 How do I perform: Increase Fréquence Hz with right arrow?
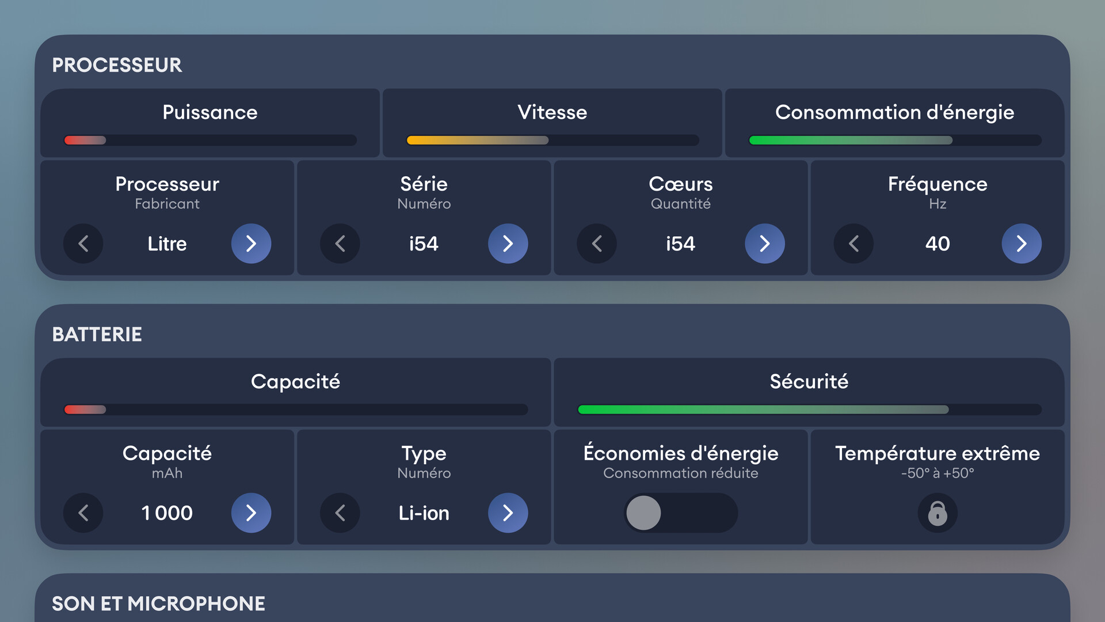pyautogui.click(x=1022, y=244)
